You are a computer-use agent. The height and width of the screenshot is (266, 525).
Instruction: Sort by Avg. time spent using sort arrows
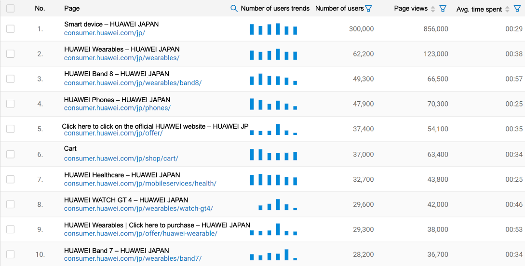point(507,9)
